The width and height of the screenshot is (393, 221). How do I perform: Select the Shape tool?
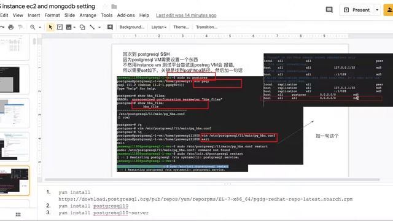click(x=82, y=27)
